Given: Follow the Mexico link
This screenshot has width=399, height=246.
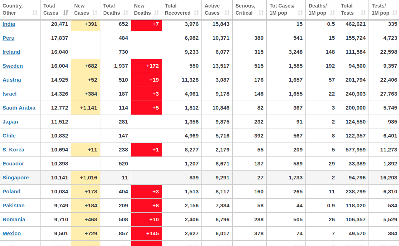Looking at the screenshot, I should tap(11, 233).
